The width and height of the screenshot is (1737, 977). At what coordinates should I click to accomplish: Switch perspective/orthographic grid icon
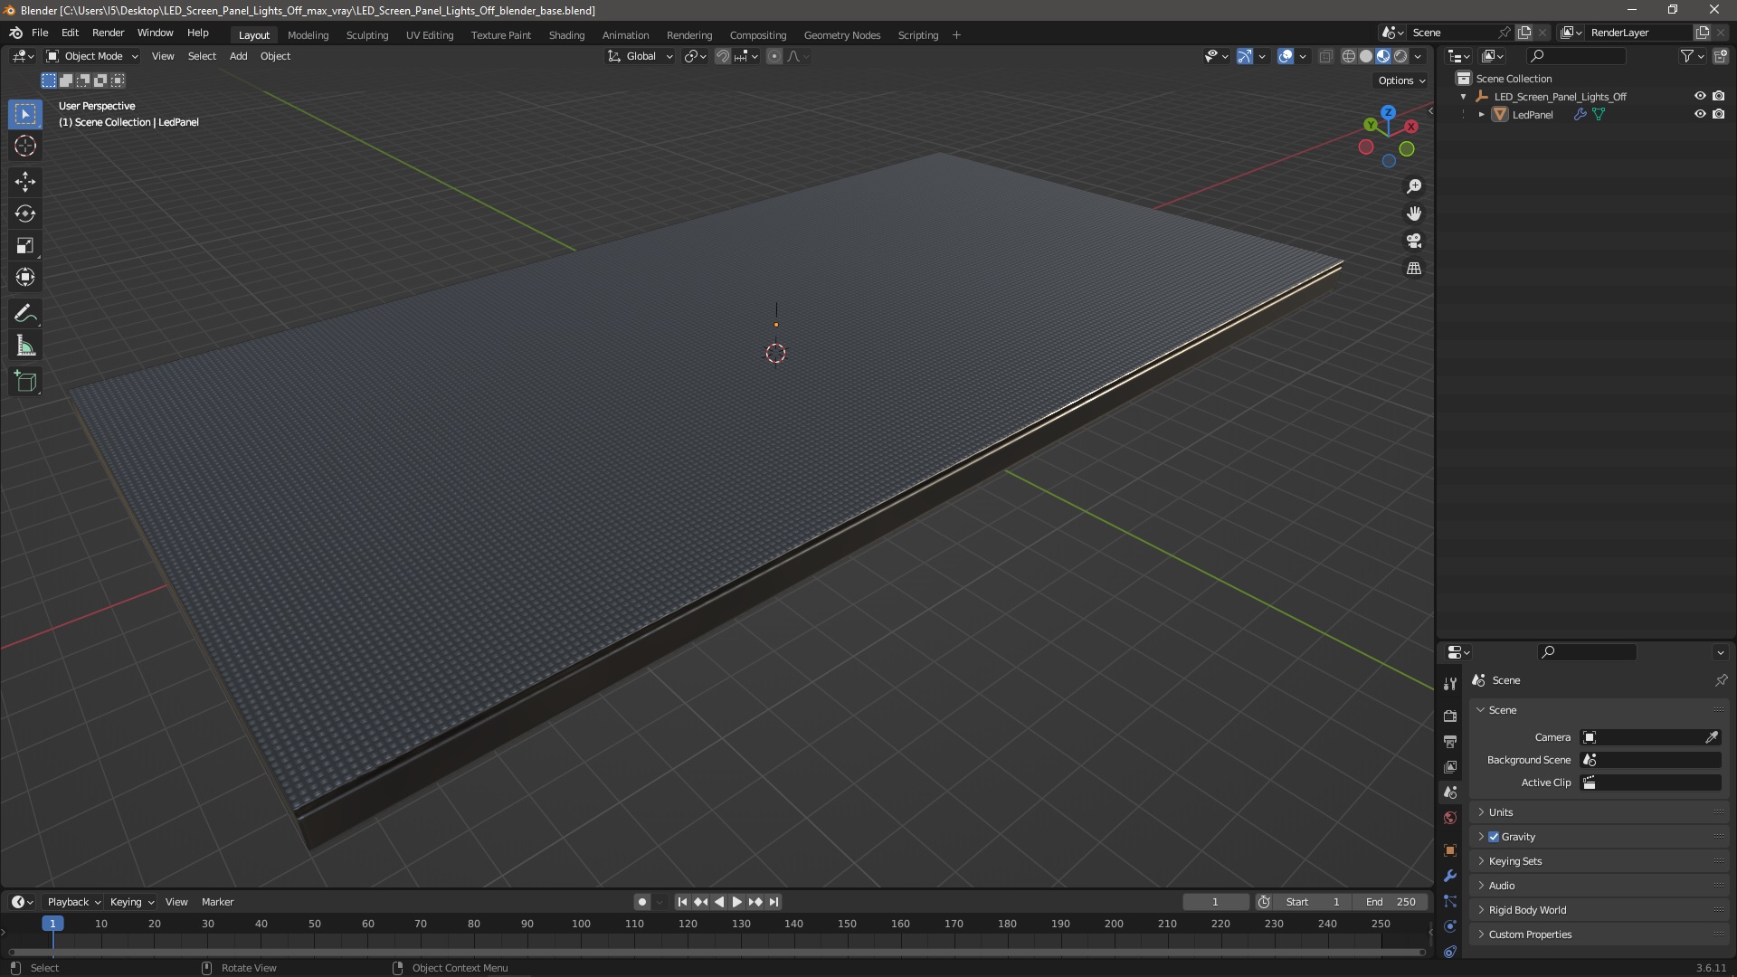[x=1414, y=269]
